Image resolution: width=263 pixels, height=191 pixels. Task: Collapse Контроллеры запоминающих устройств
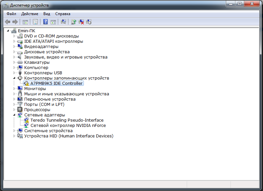[14, 78]
